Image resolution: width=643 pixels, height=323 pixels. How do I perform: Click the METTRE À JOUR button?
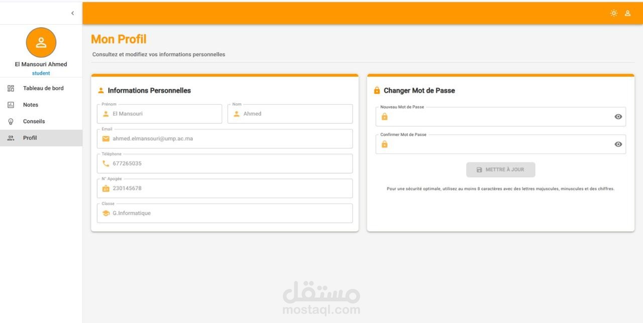[x=500, y=170]
